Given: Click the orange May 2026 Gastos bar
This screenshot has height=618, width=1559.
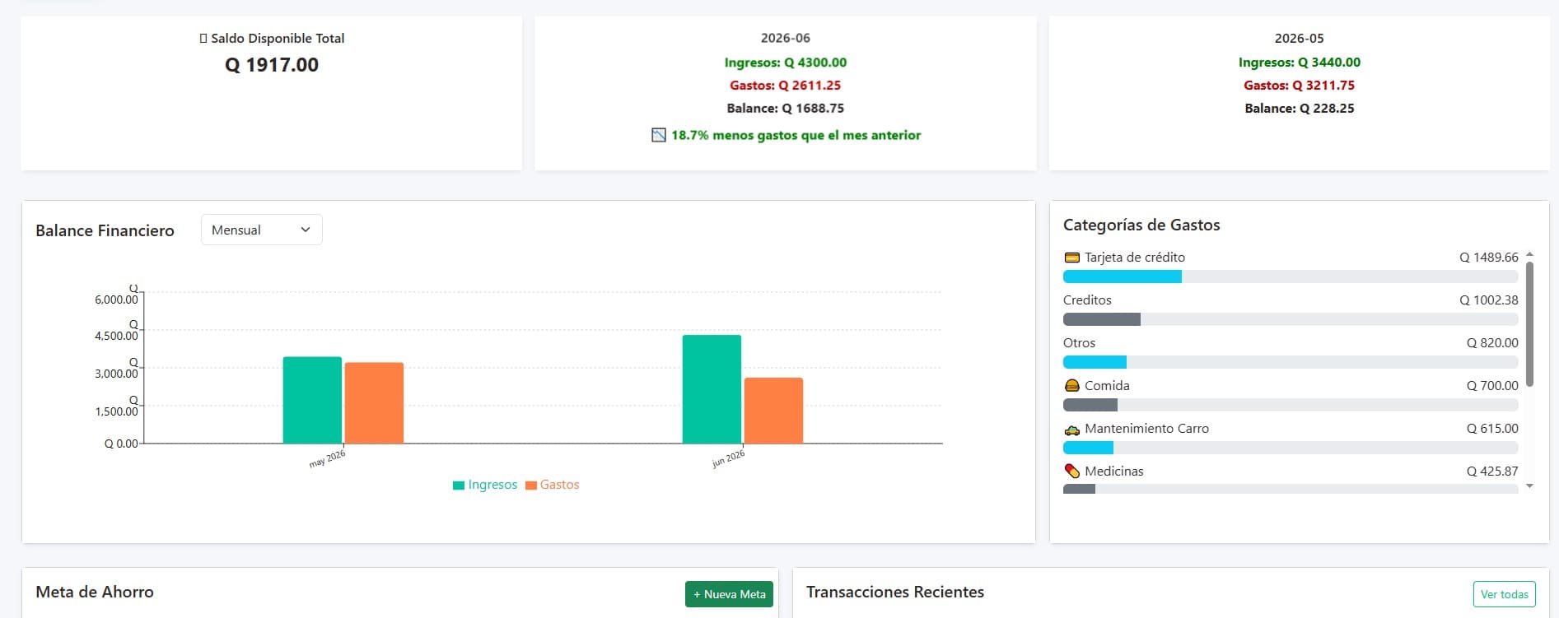Looking at the screenshot, I should pos(374,403).
